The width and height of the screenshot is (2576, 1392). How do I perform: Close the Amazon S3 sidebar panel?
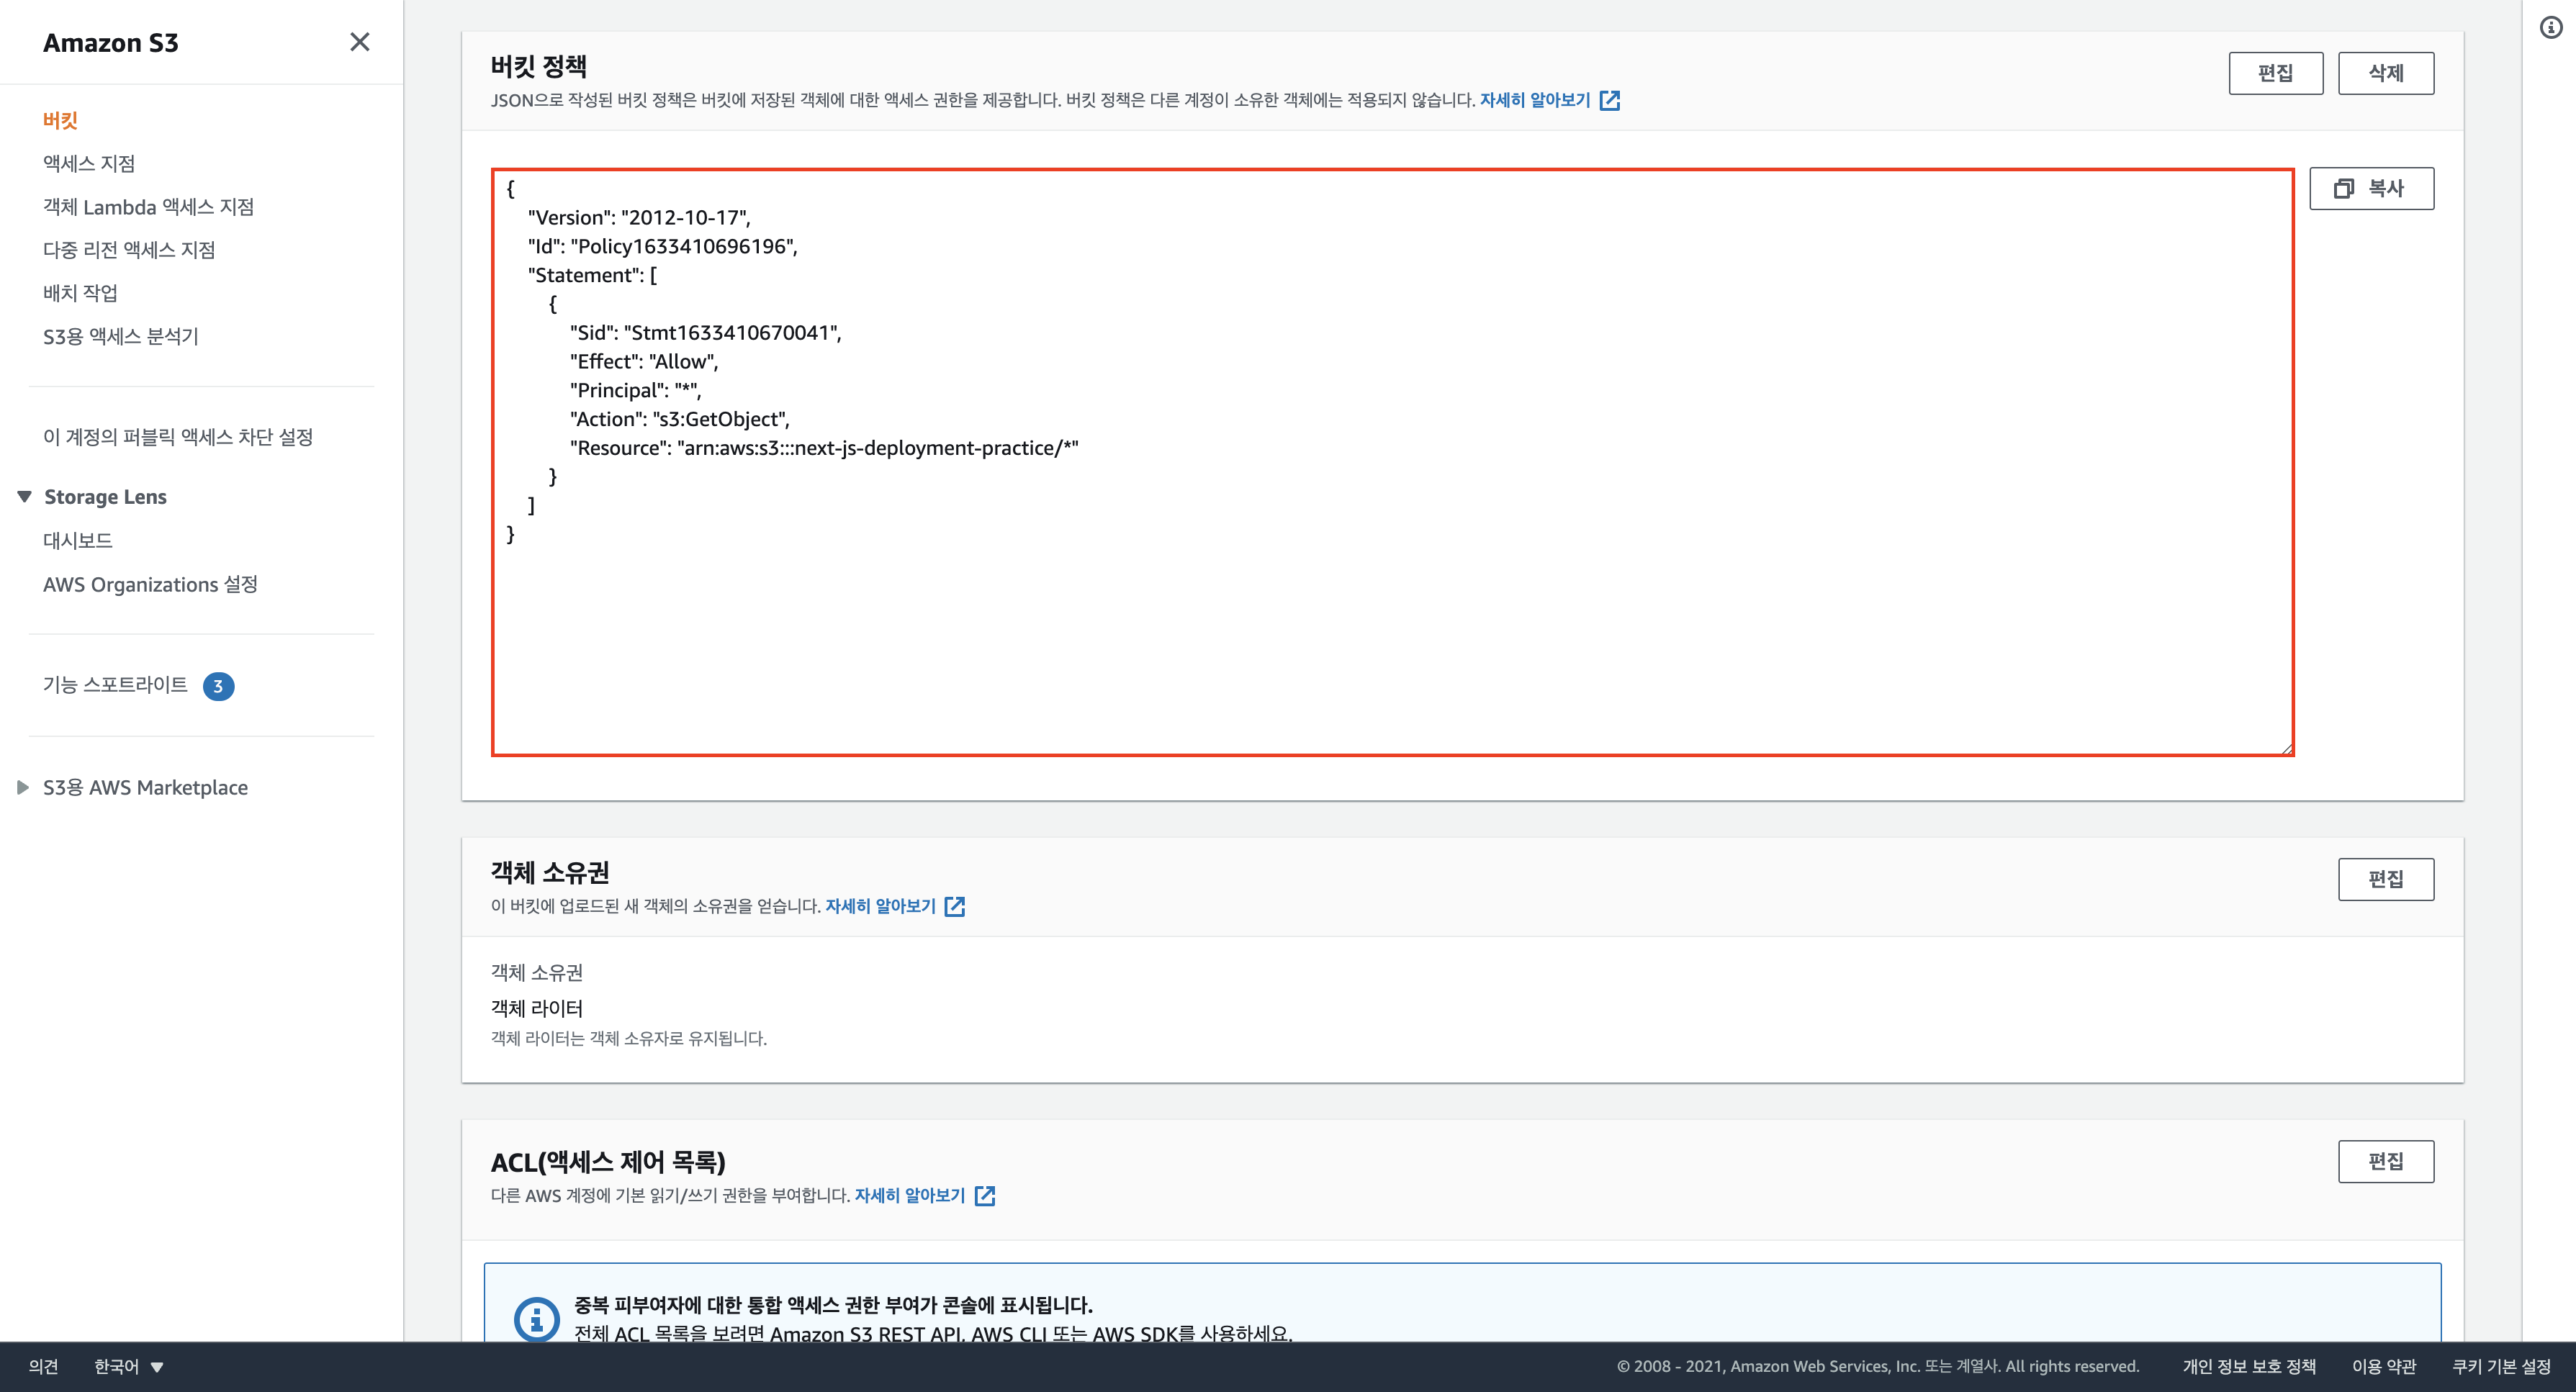[x=359, y=42]
